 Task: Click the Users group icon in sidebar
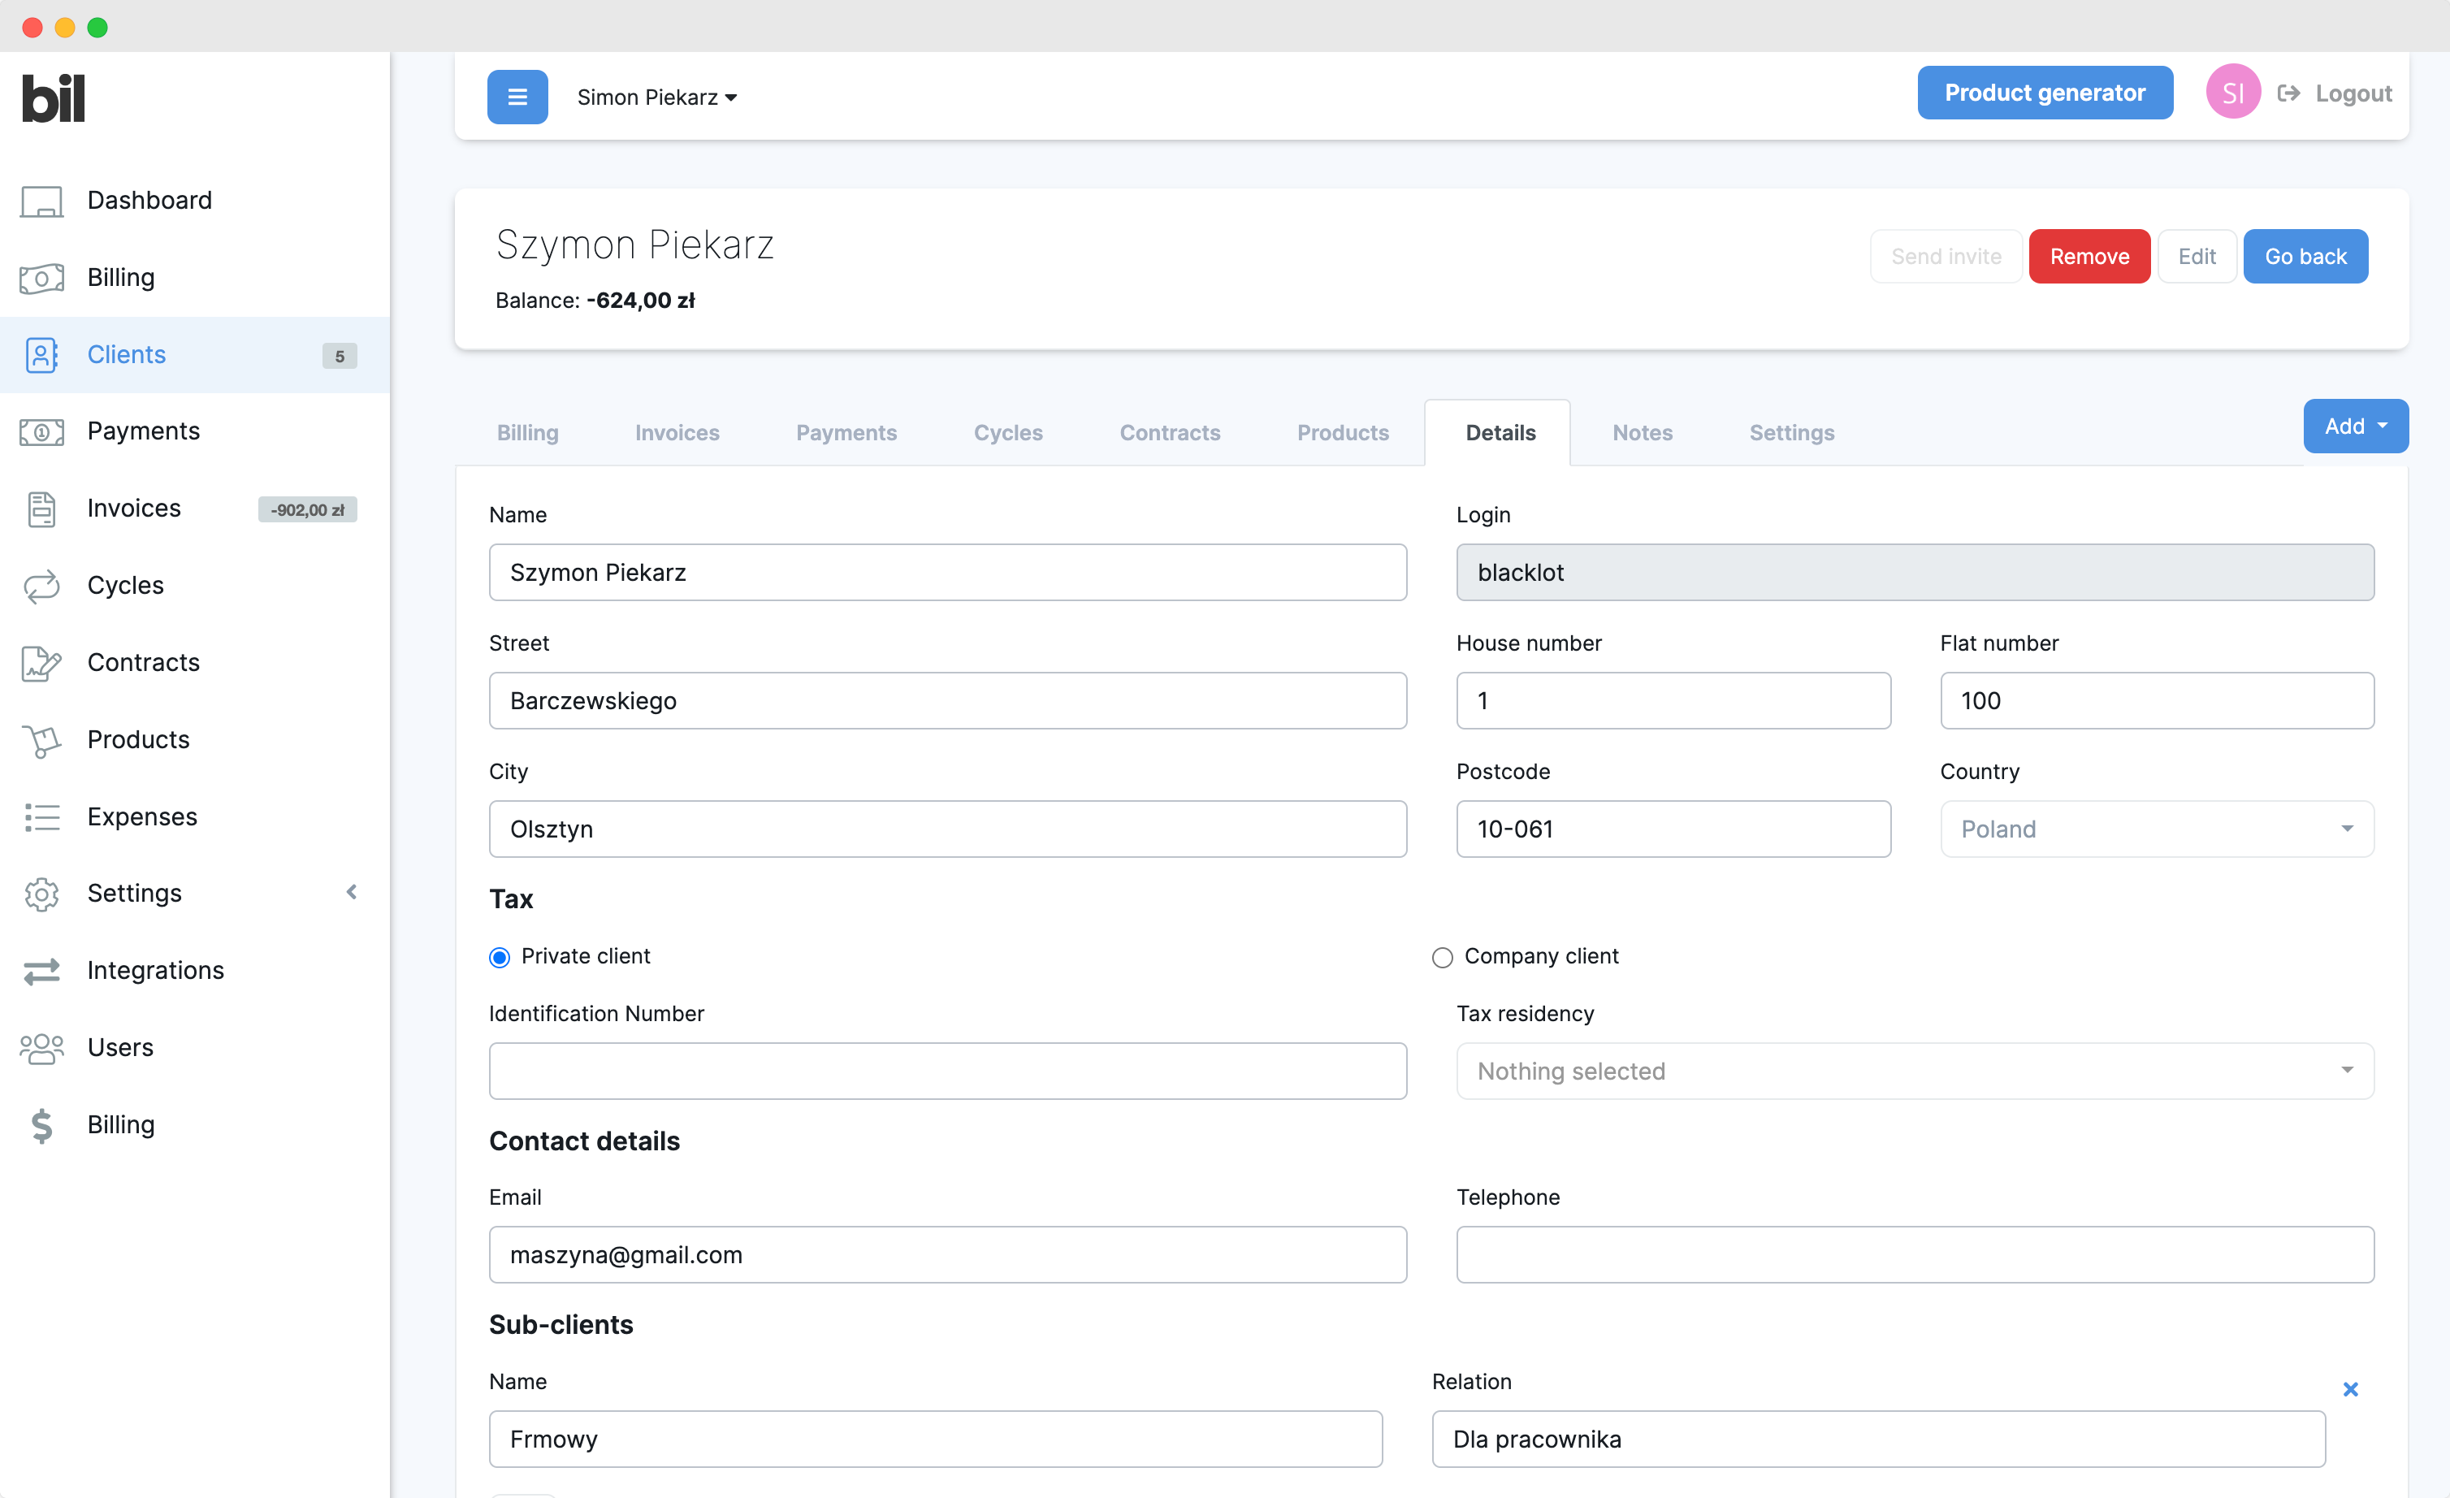point(41,1048)
